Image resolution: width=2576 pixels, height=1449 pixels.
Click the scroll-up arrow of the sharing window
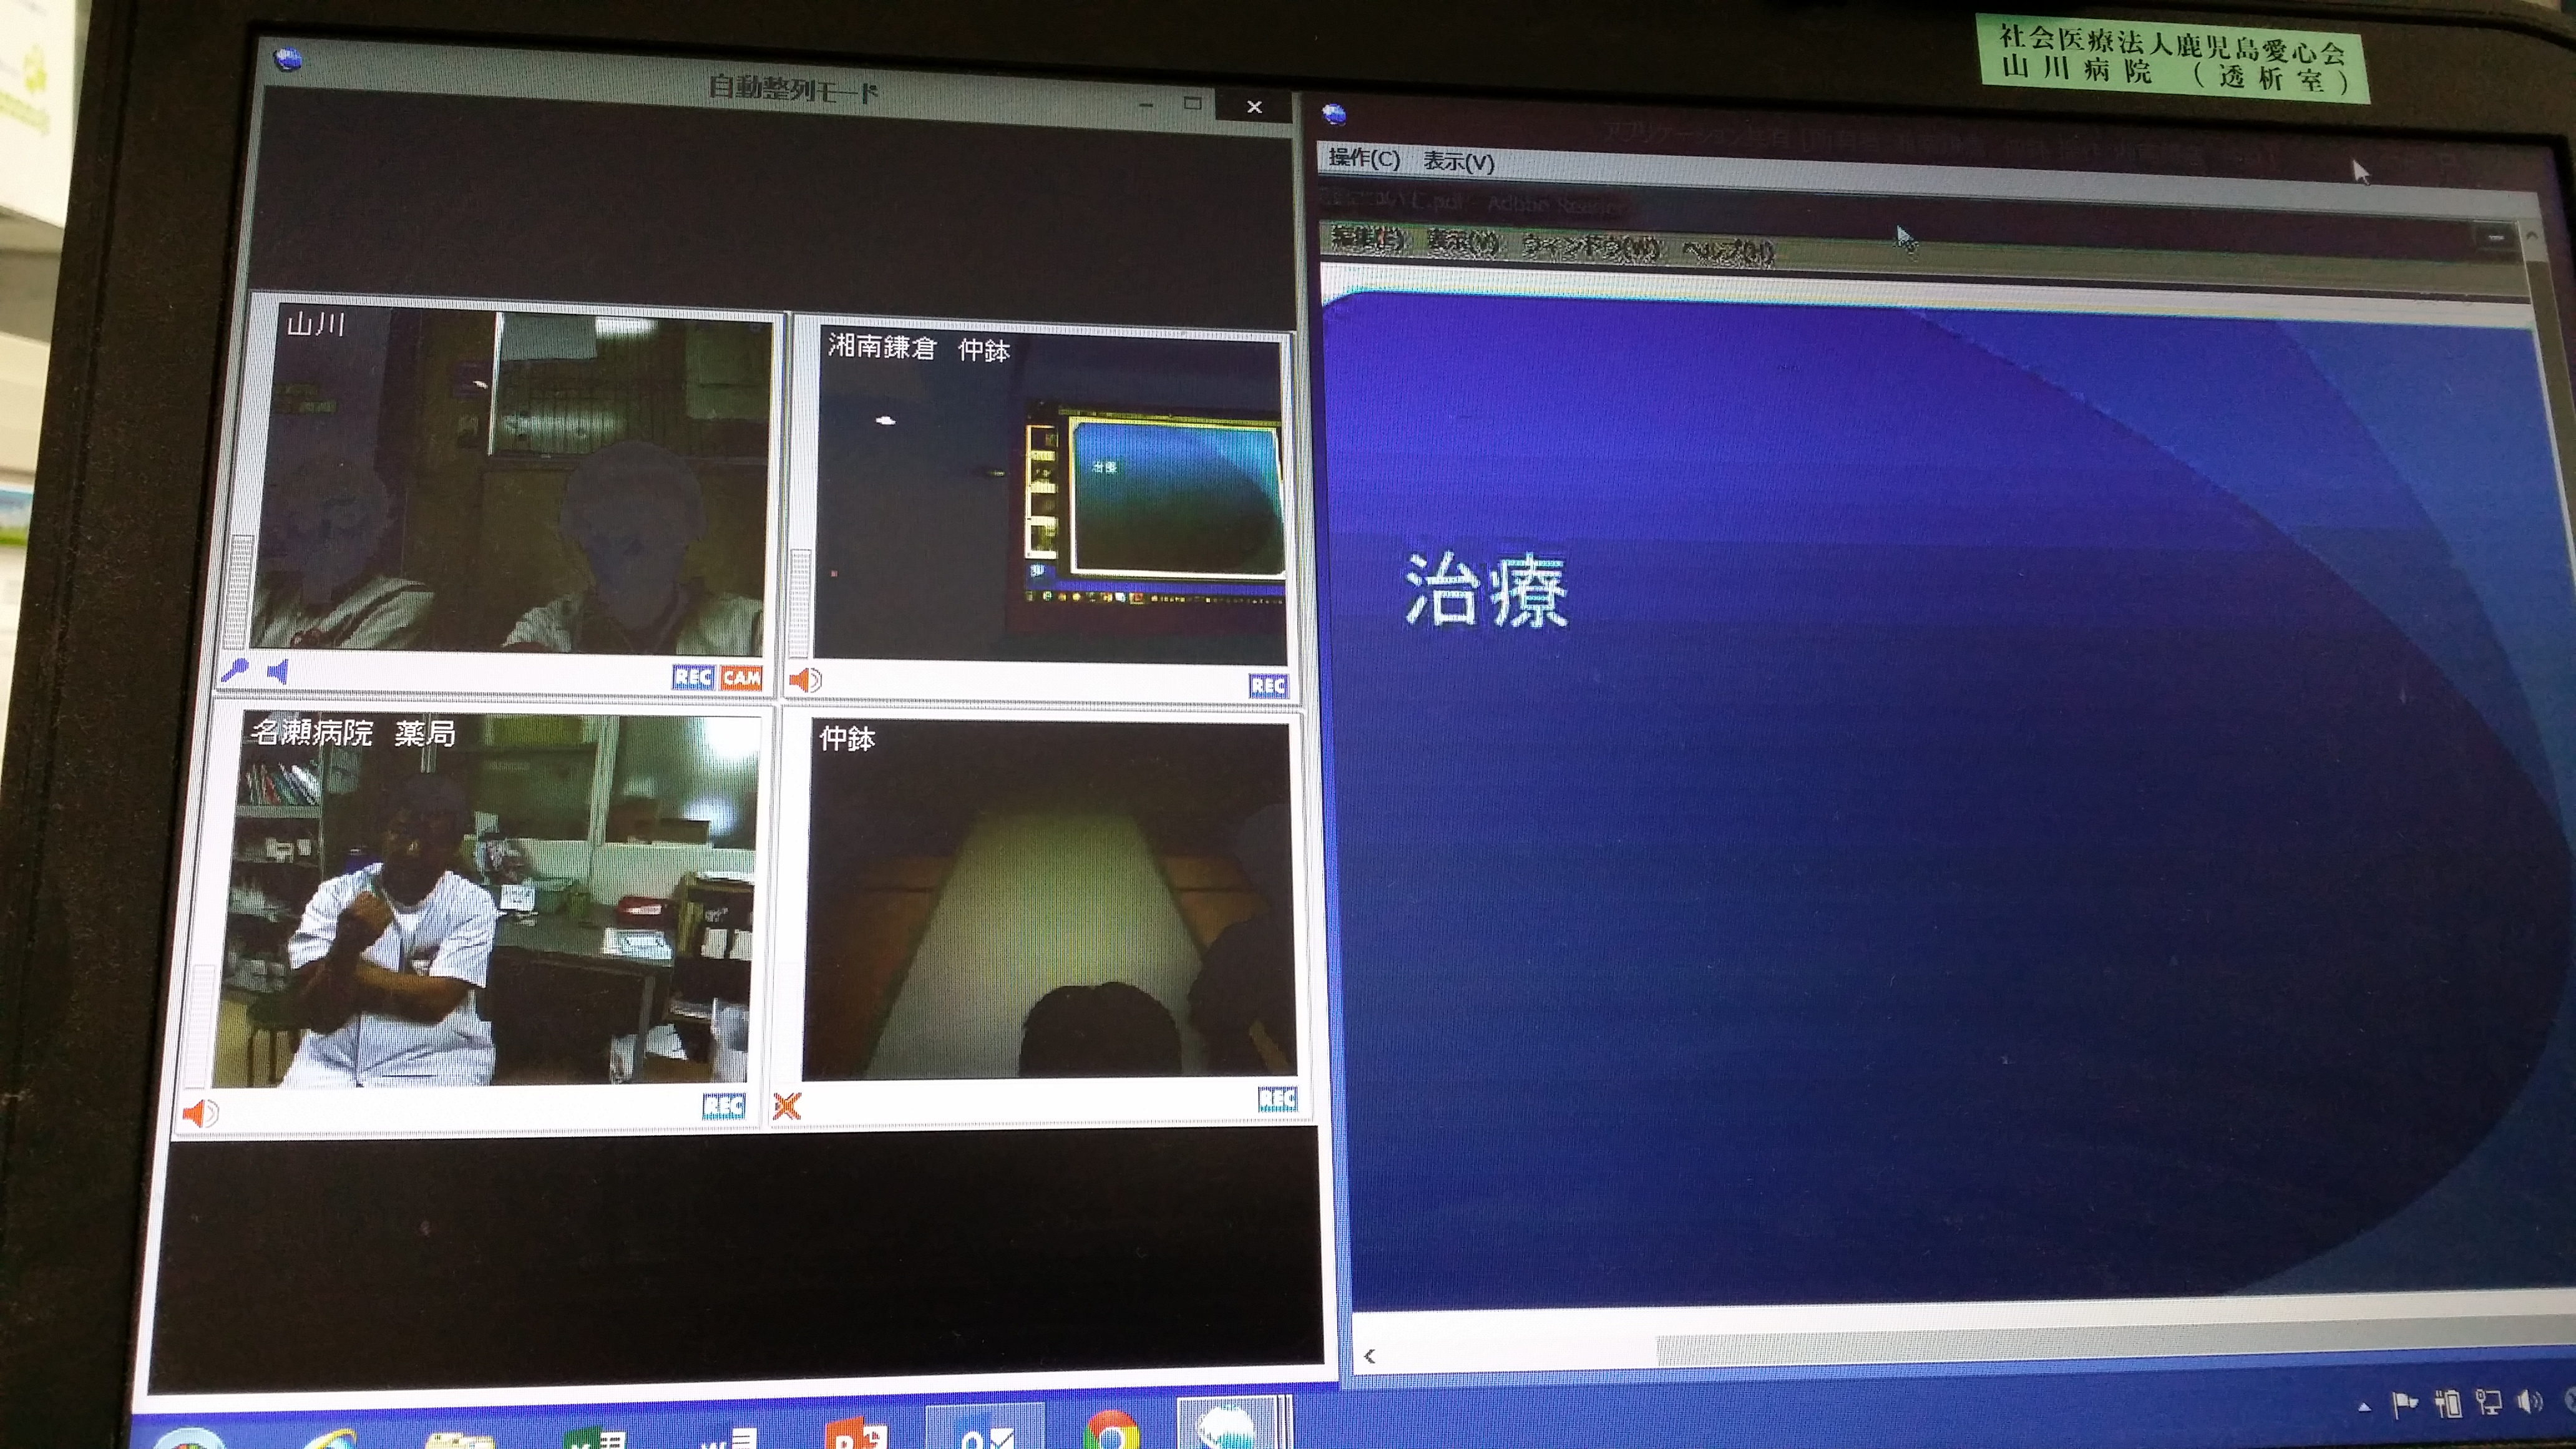pyautogui.click(x=2531, y=237)
